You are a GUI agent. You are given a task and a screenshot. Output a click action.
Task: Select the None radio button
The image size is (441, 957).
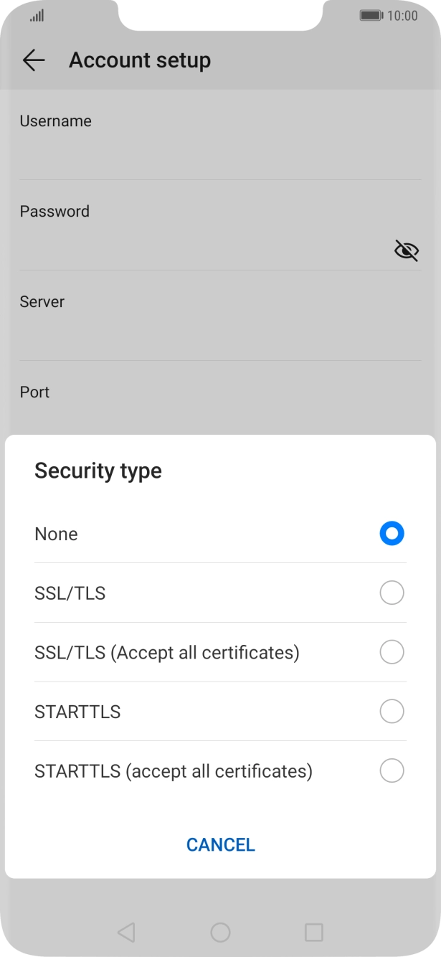[392, 534]
